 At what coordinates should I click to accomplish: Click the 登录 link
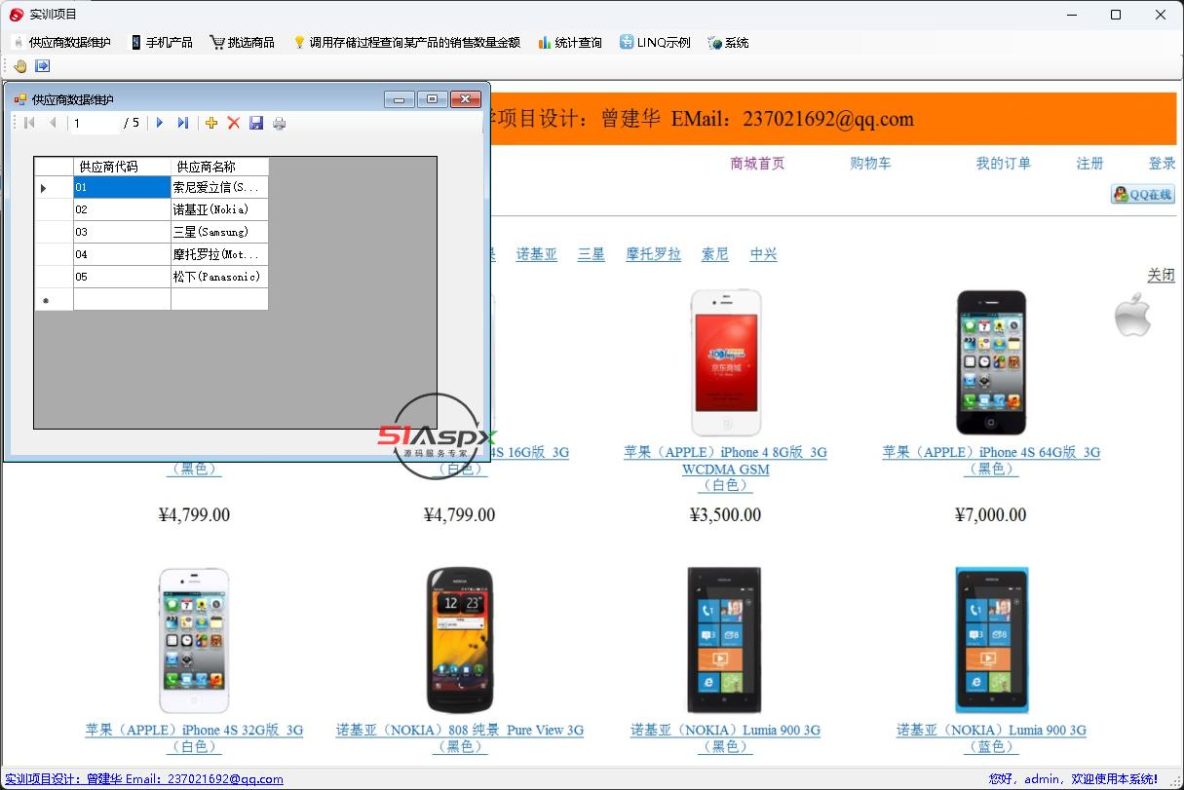(1162, 164)
